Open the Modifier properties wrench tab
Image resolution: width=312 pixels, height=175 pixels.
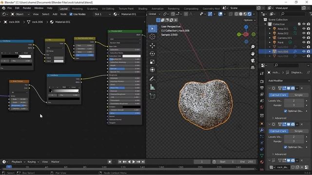[262, 130]
